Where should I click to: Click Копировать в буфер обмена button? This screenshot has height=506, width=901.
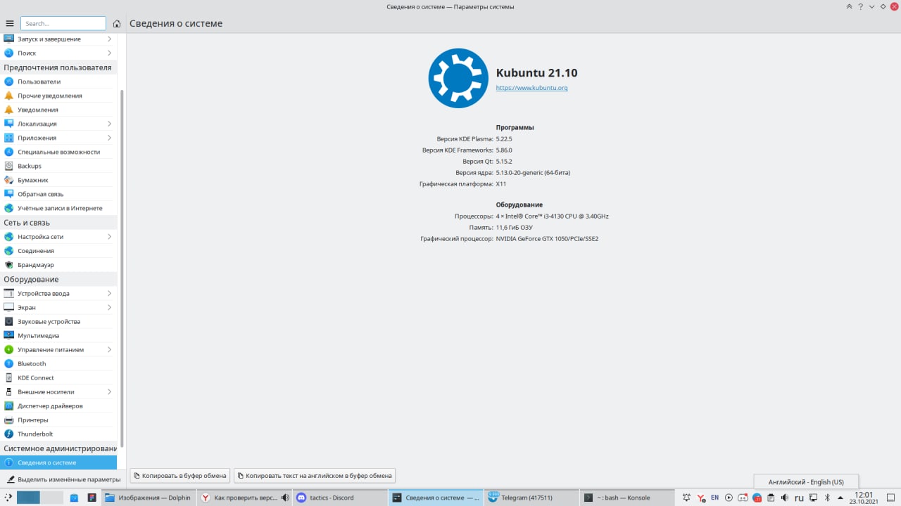coord(180,476)
